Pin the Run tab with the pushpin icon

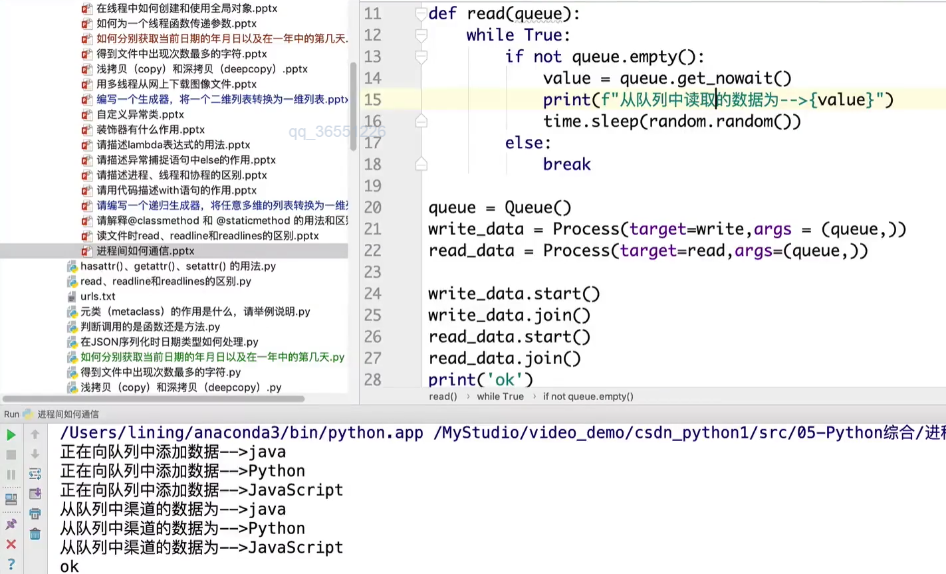(x=11, y=524)
